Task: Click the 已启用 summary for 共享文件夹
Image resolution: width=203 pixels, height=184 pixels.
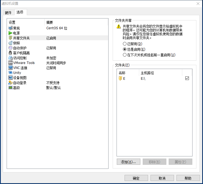Action: click(51, 38)
